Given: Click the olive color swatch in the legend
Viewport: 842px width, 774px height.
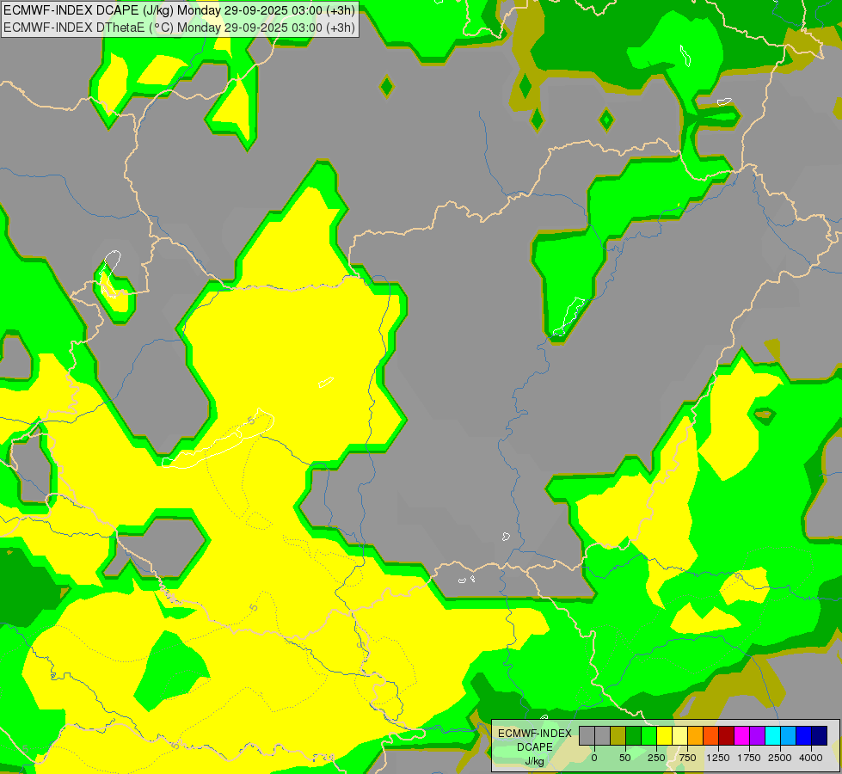Looking at the screenshot, I should click(618, 735).
